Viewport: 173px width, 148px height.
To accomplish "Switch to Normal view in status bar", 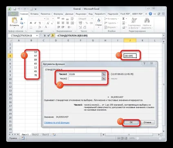I will (x=118, y=138).
